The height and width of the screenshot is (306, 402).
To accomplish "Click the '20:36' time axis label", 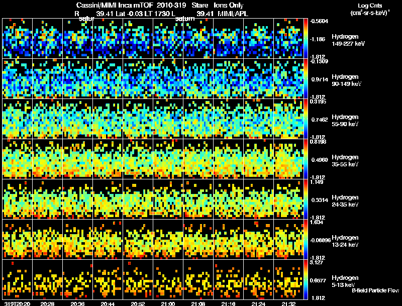I will 77,303.
